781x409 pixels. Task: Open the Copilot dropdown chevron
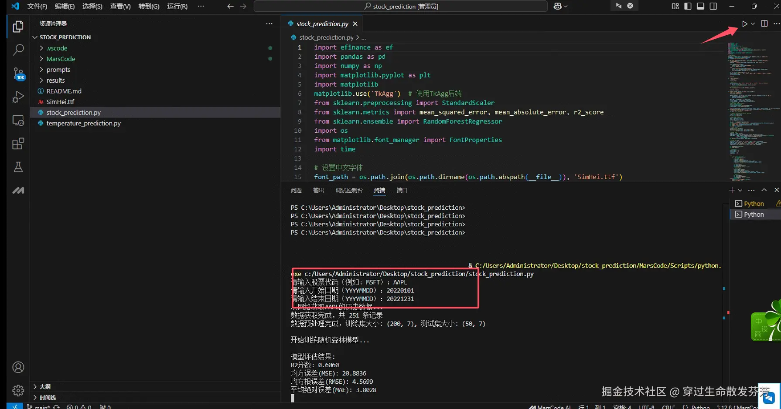566,6
